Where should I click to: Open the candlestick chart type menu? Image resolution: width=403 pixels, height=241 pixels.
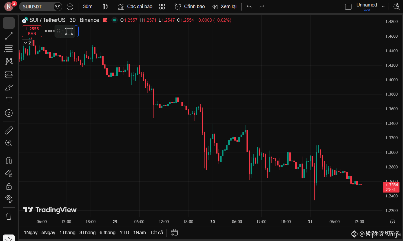pos(105,7)
